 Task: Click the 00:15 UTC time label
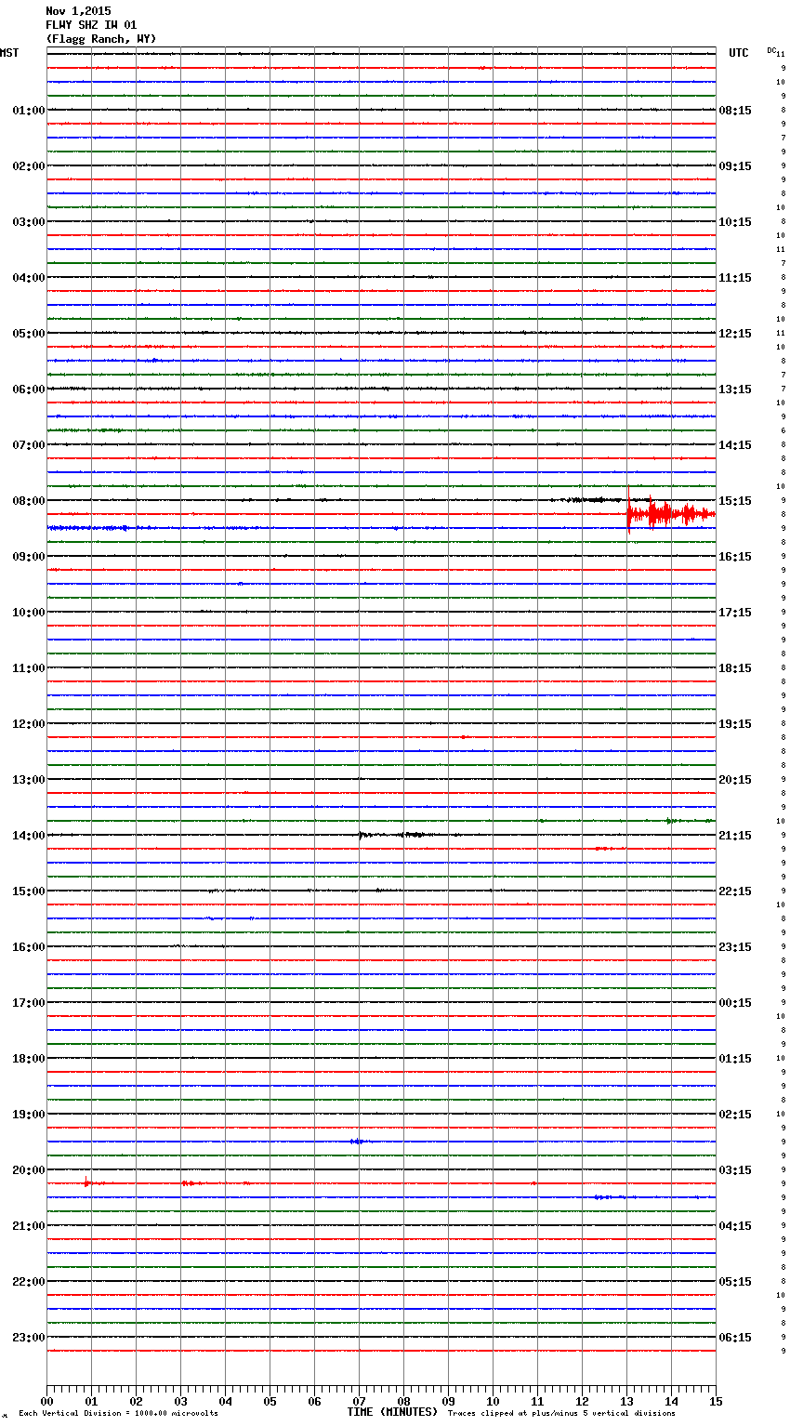coord(735,1003)
